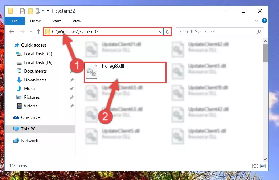Click the search magnifier icon

259,31
